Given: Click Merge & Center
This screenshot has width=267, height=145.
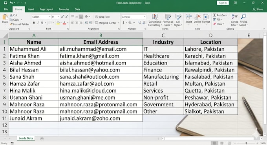Looking at the screenshot, I should [x=106, y=23].
